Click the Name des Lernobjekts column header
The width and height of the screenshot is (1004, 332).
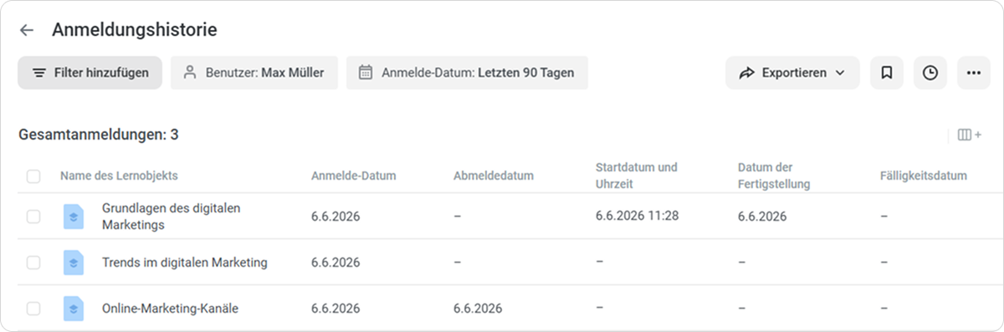click(x=119, y=176)
